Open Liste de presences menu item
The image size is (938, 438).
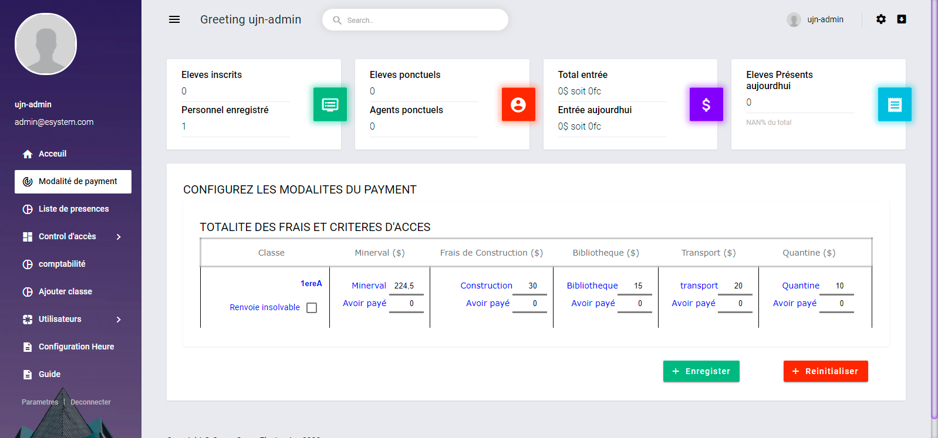coord(73,209)
